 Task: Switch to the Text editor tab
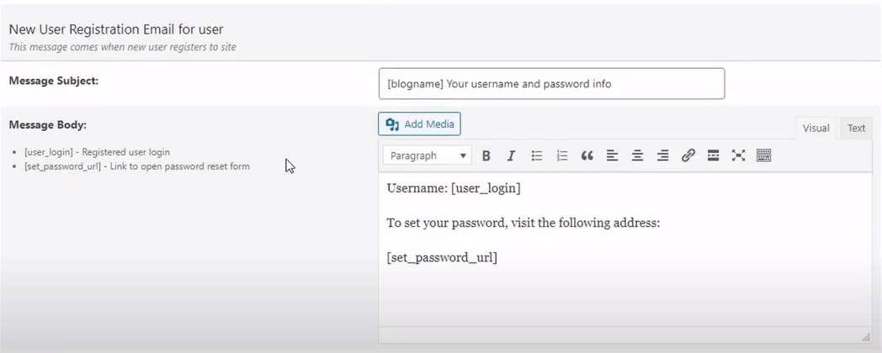856,128
